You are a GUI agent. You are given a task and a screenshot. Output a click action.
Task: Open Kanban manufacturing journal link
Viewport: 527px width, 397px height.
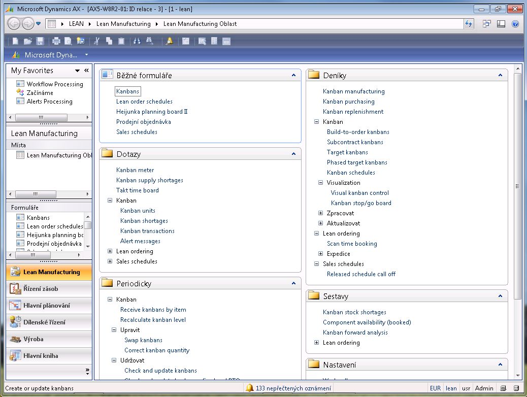click(353, 91)
